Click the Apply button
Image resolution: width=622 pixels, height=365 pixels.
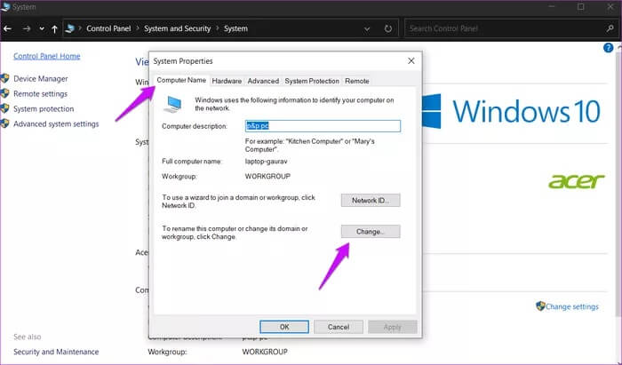coord(393,327)
